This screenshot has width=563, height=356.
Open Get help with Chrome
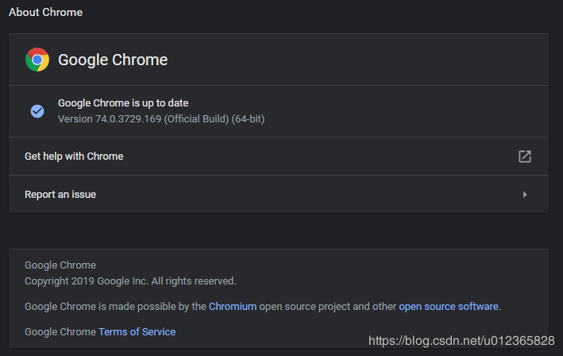(74, 157)
